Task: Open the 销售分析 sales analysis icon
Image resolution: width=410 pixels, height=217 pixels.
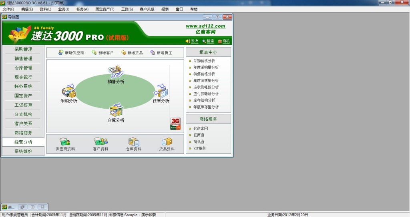Action: click(x=116, y=74)
